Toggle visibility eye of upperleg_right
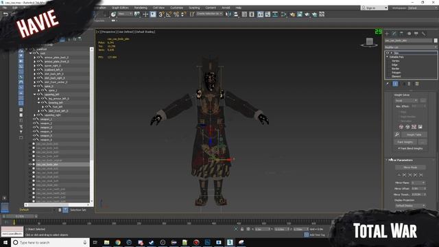439x247 pixels. [38, 115]
